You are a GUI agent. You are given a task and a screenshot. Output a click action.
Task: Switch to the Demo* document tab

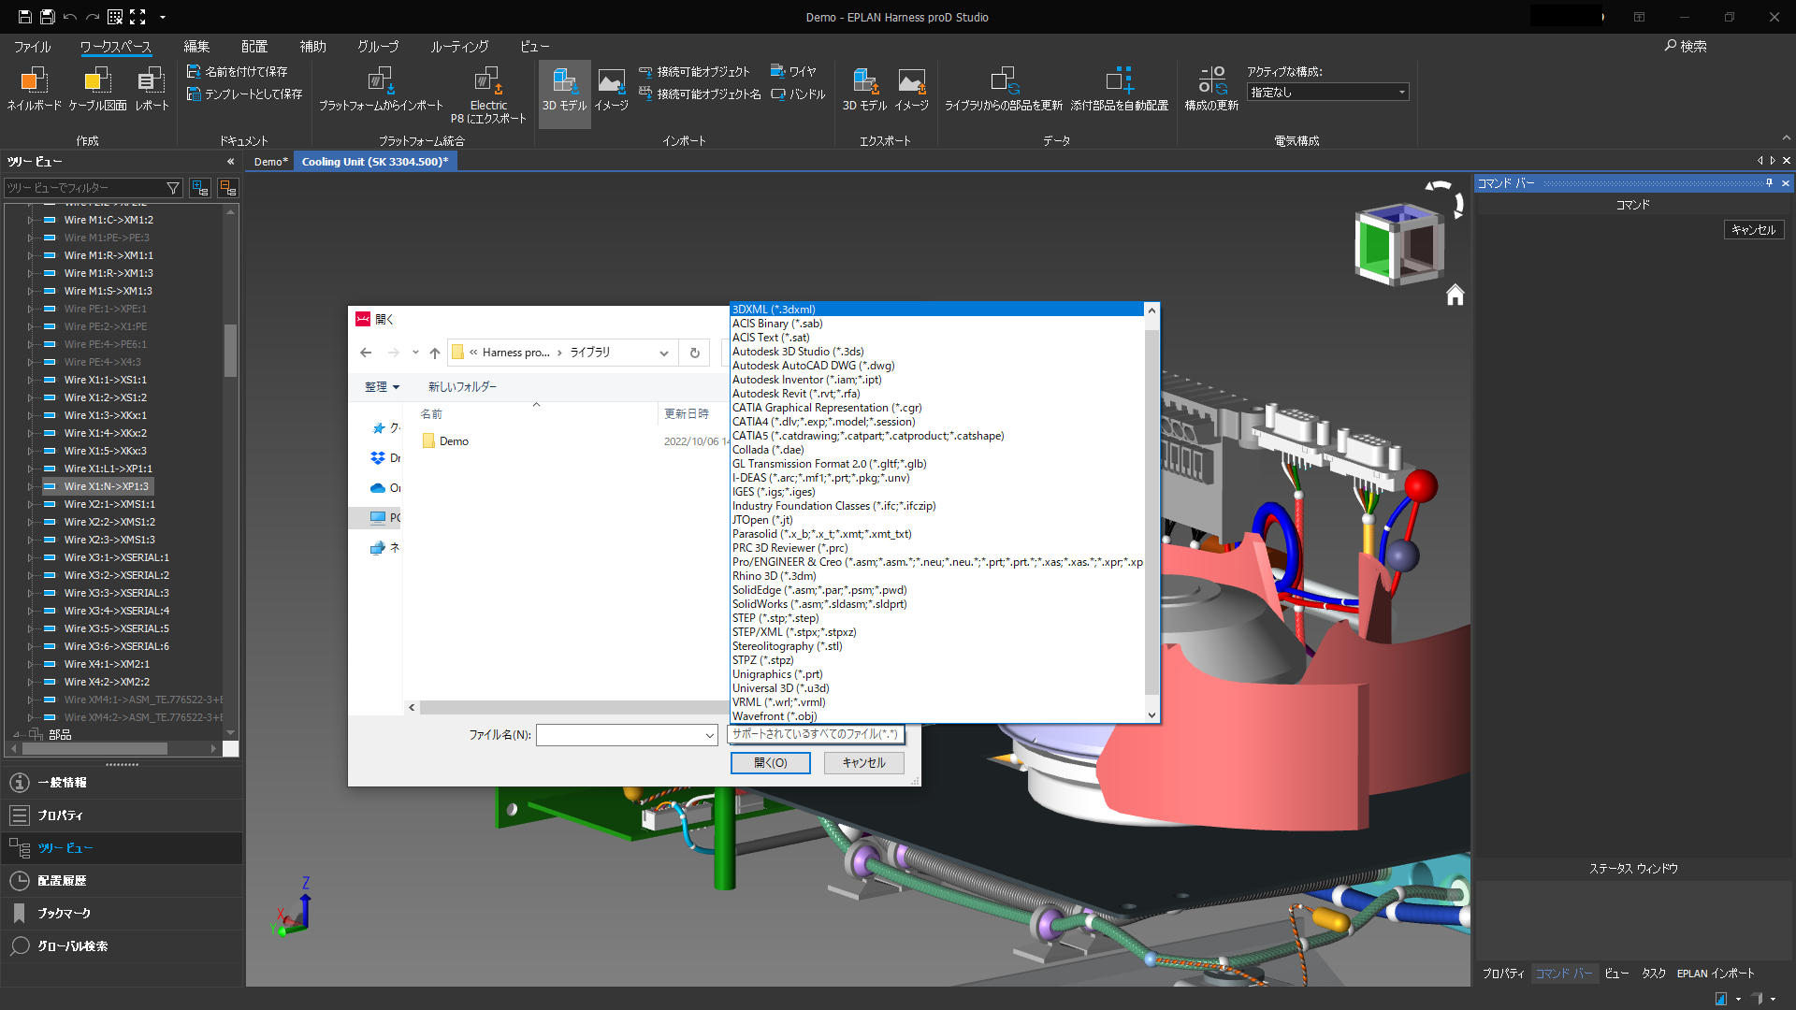(269, 161)
